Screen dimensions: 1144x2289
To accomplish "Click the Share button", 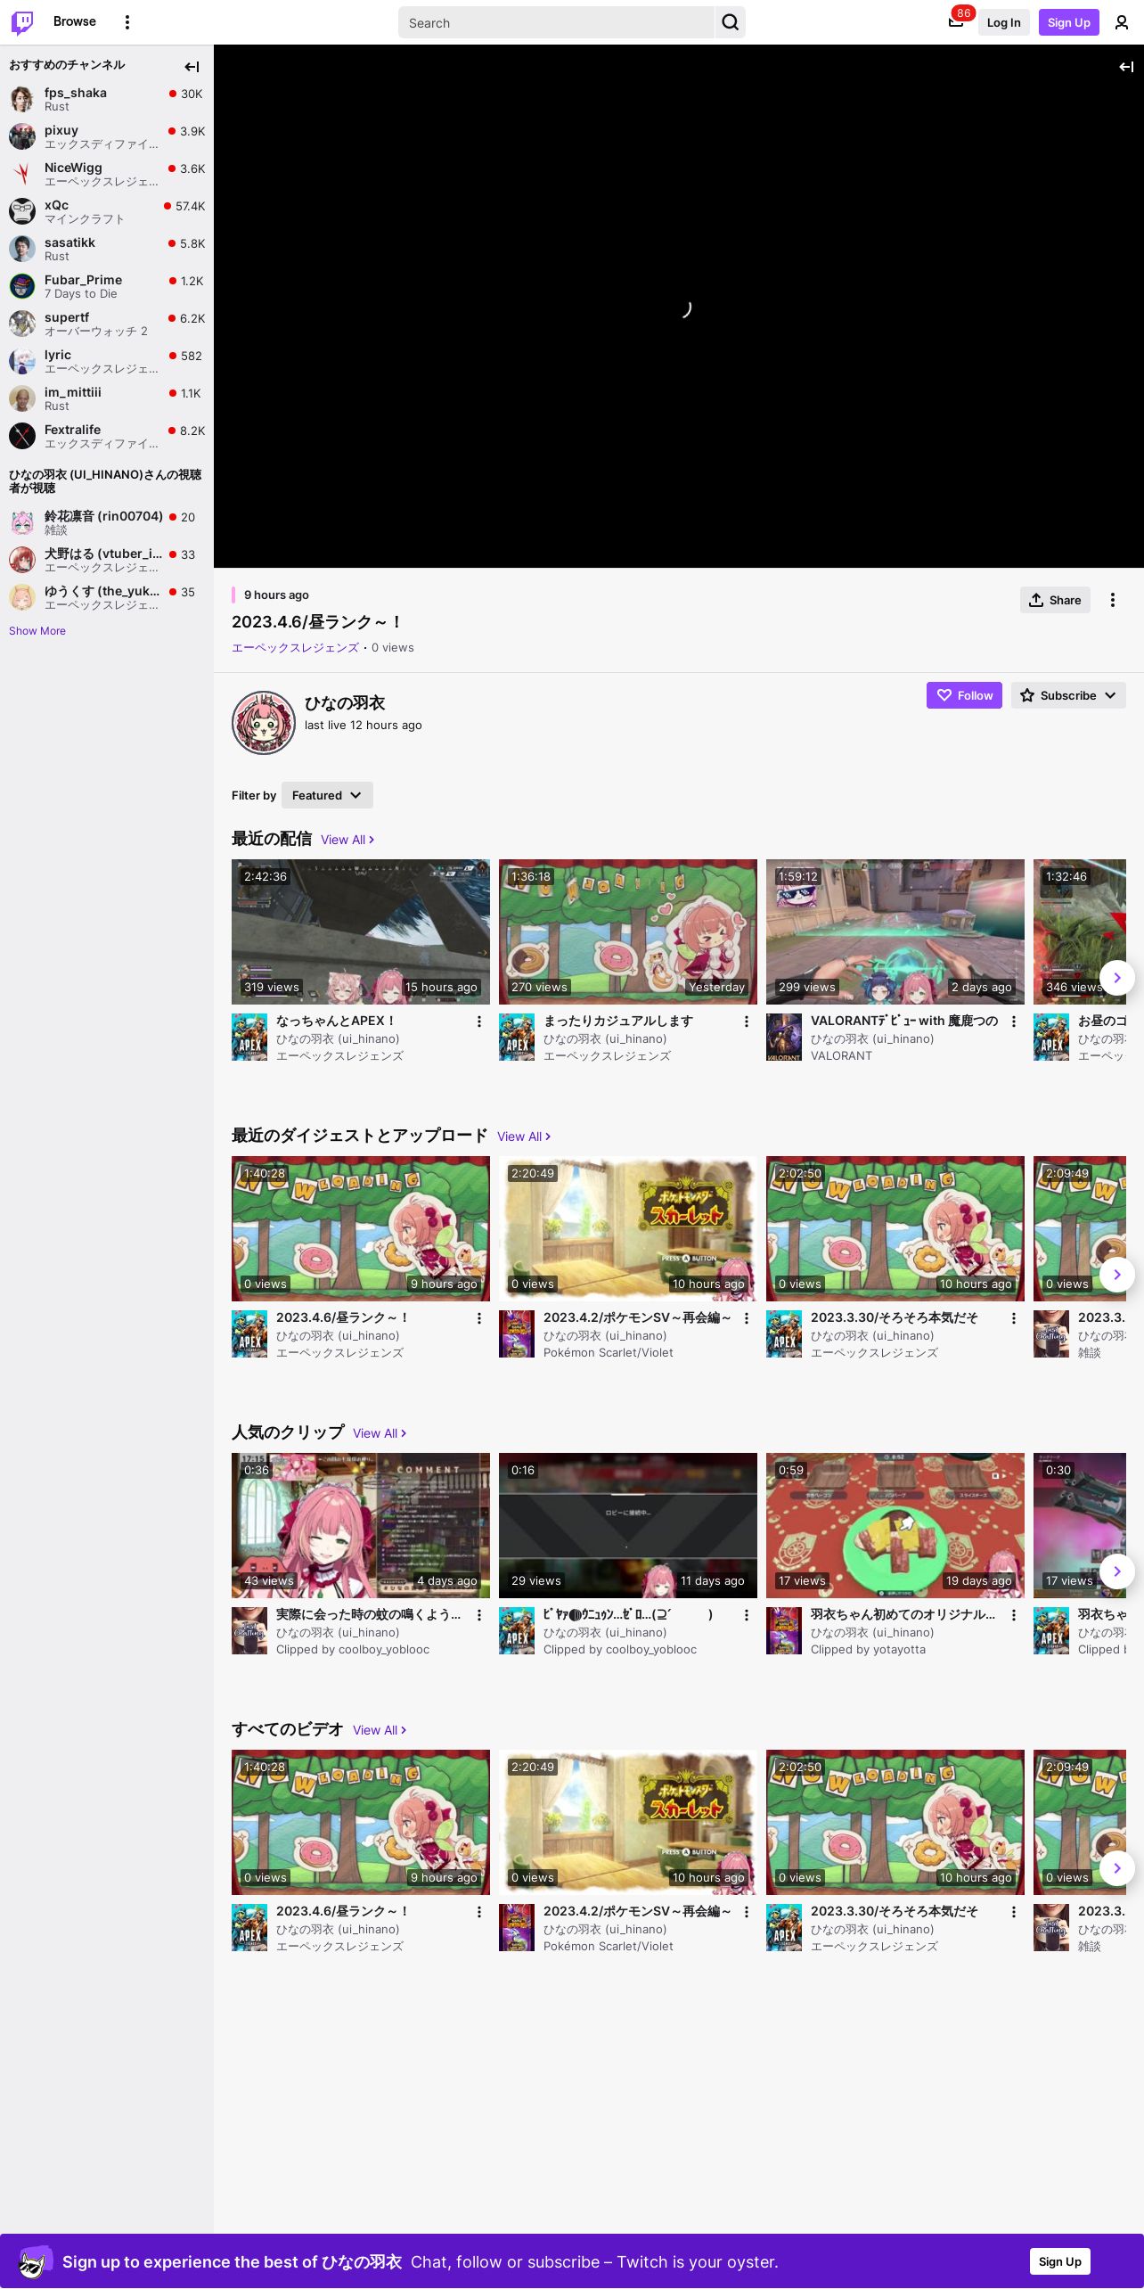I will coord(1055,600).
